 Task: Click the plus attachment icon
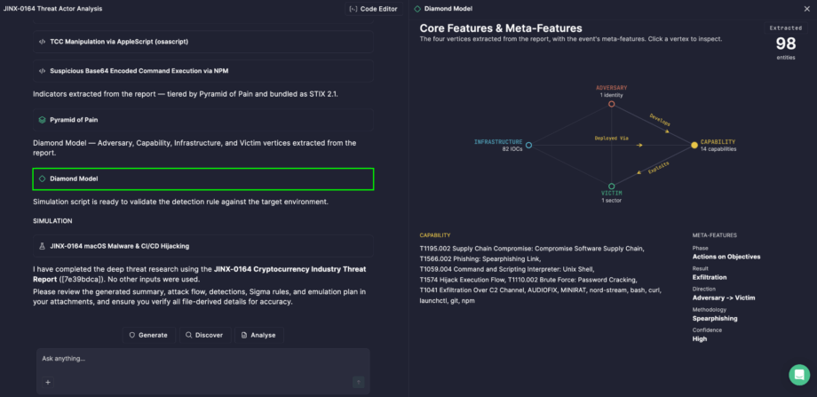[x=47, y=383]
